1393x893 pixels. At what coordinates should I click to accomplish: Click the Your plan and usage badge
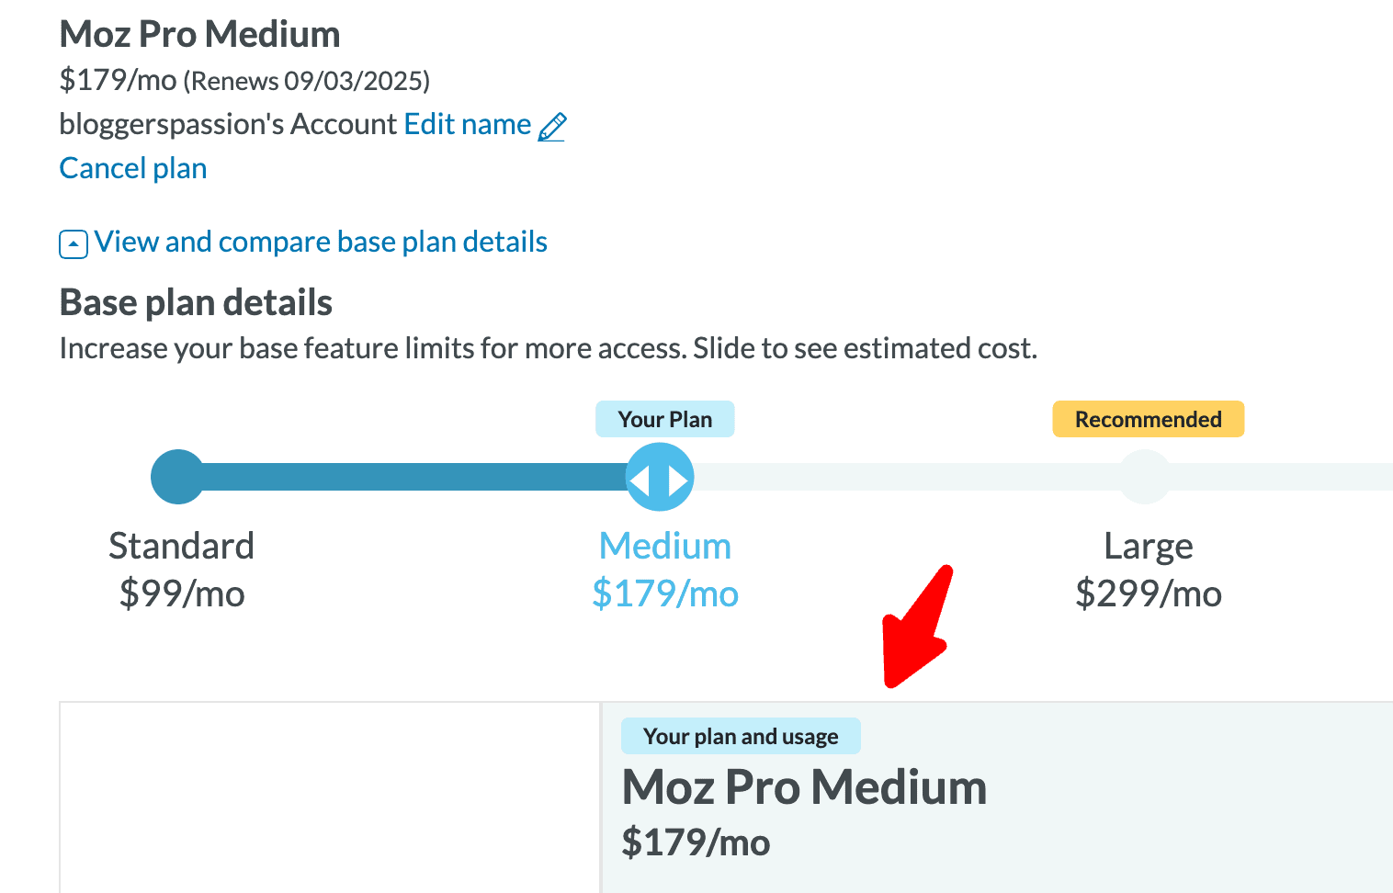click(741, 736)
